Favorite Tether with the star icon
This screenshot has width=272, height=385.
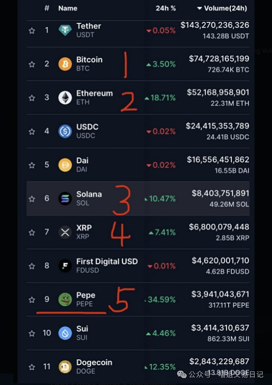pos(32,30)
